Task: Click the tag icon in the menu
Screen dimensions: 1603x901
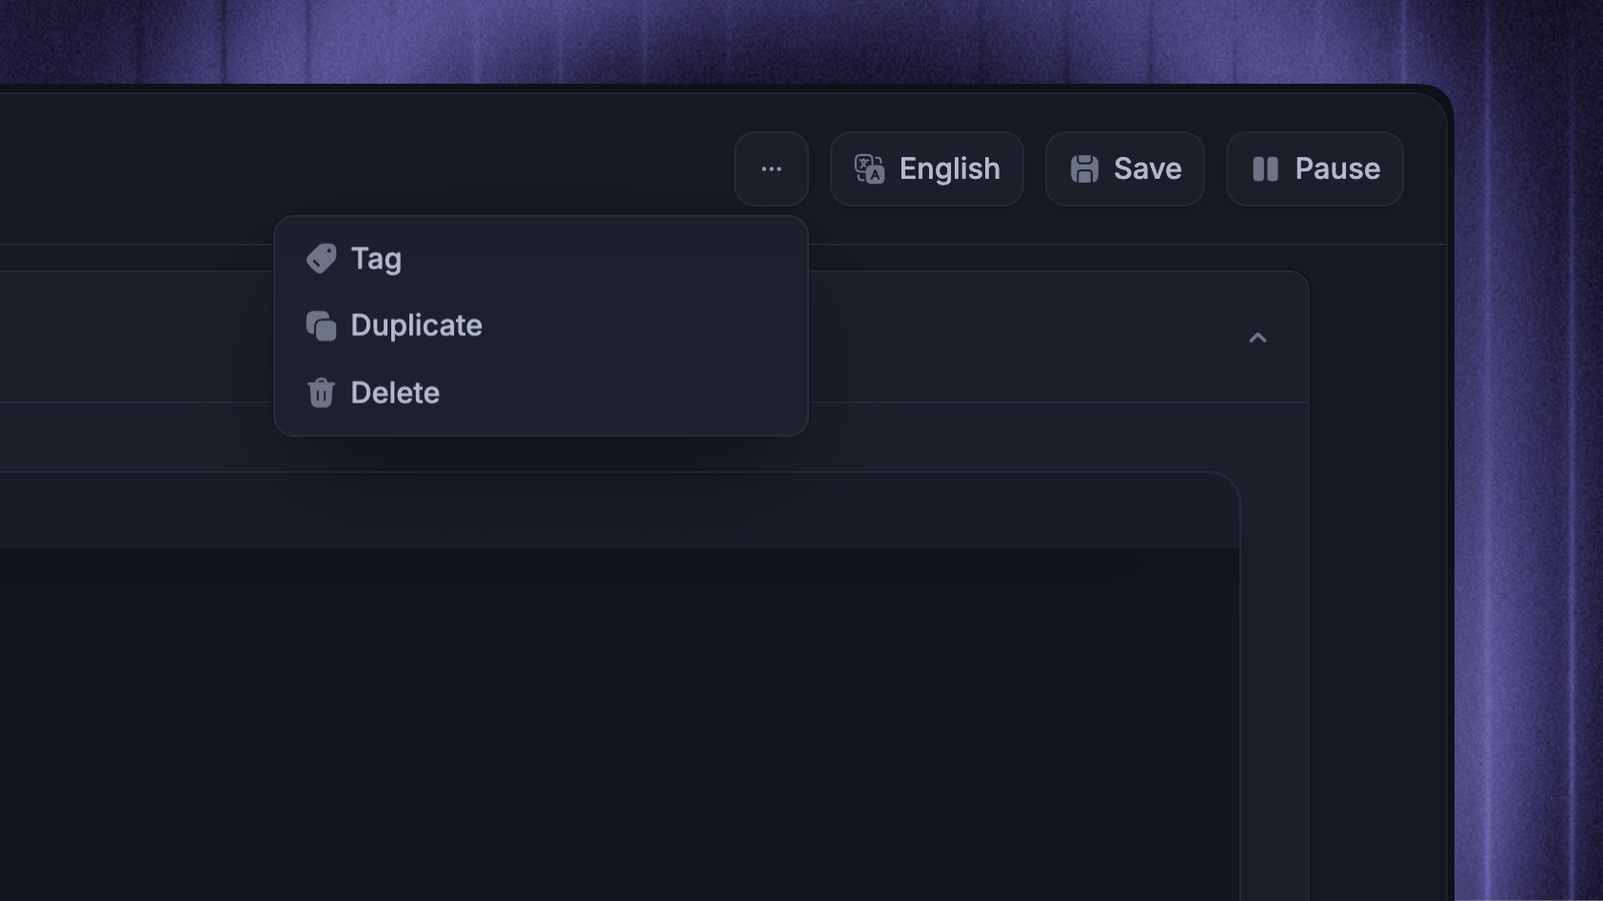Action: (321, 259)
